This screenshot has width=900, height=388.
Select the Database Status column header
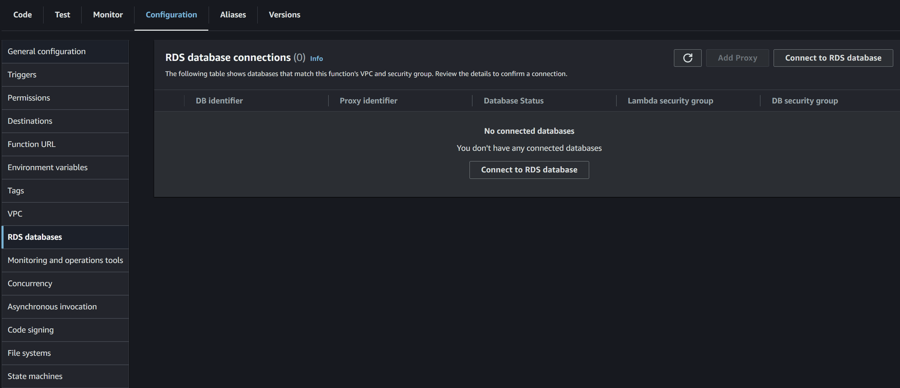(x=513, y=100)
